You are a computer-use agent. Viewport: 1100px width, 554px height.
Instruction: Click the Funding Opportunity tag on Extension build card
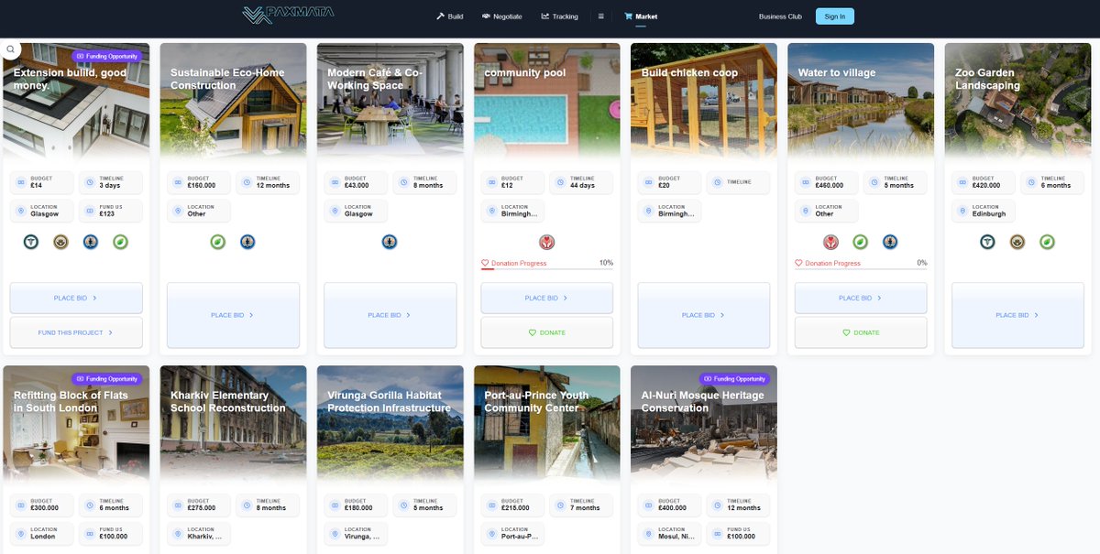(107, 56)
